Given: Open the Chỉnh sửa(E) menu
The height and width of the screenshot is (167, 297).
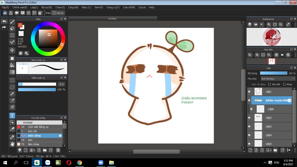Looking at the screenshot, I should [20, 7].
